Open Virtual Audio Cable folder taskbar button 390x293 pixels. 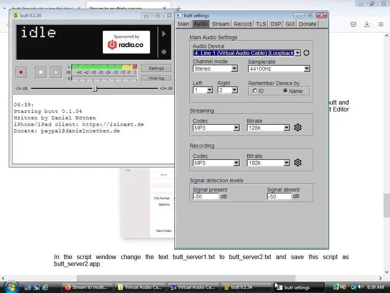point(140,287)
